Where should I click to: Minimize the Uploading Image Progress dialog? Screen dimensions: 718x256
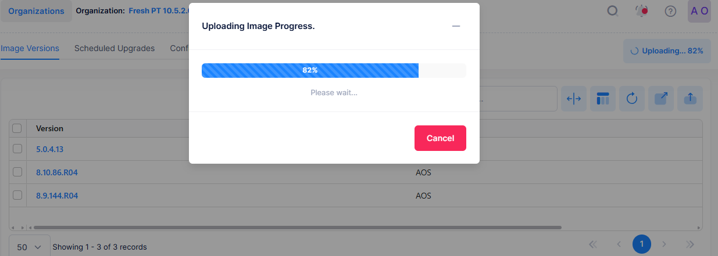(x=456, y=26)
